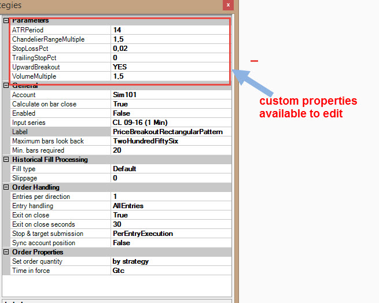This screenshot has width=379, height=303.
Task: Select the Set order quantity label
Action: coord(37,261)
